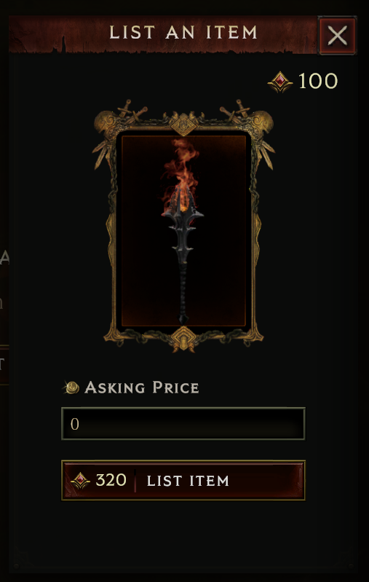
Task: Click the golden emblem beneath the item frame
Action: [x=183, y=339]
